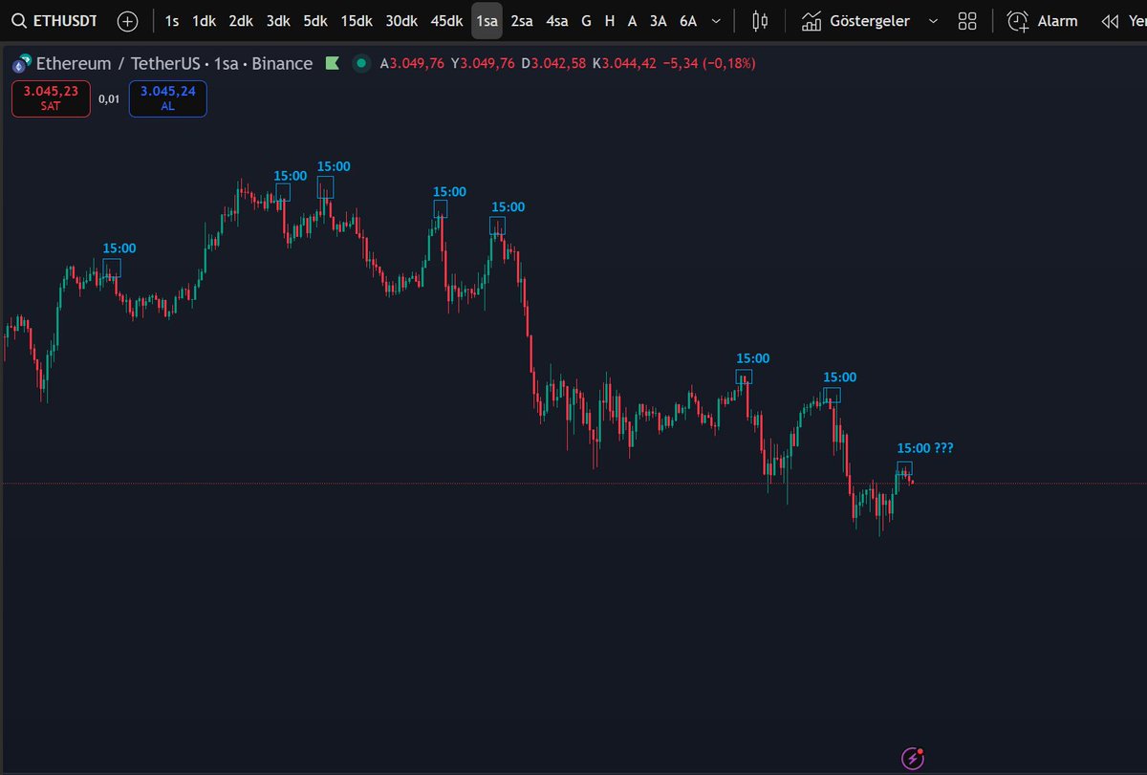Image resolution: width=1147 pixels, height=775 pixels.
Task: Select the G daily timeframe
Action: 586,20
